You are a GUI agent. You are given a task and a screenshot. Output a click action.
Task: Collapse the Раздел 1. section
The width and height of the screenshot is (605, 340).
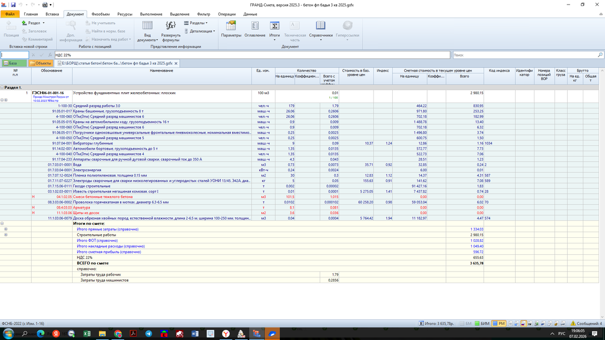(2, 88)
